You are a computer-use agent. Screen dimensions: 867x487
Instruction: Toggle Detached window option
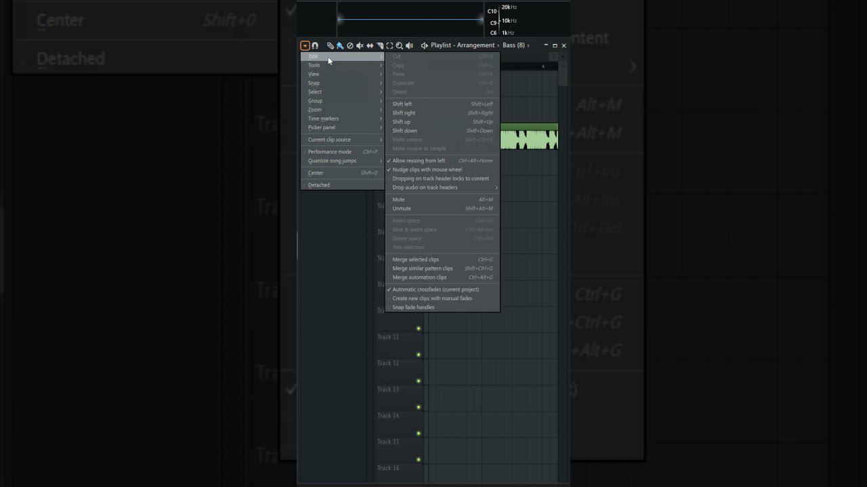pos(343,185)
